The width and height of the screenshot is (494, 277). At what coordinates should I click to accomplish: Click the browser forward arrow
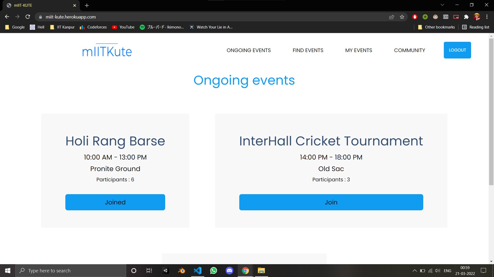pyautogui.click(x=17, y=17)
